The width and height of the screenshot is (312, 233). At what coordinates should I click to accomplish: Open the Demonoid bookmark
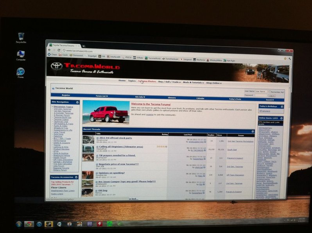[x=76, y=55]
